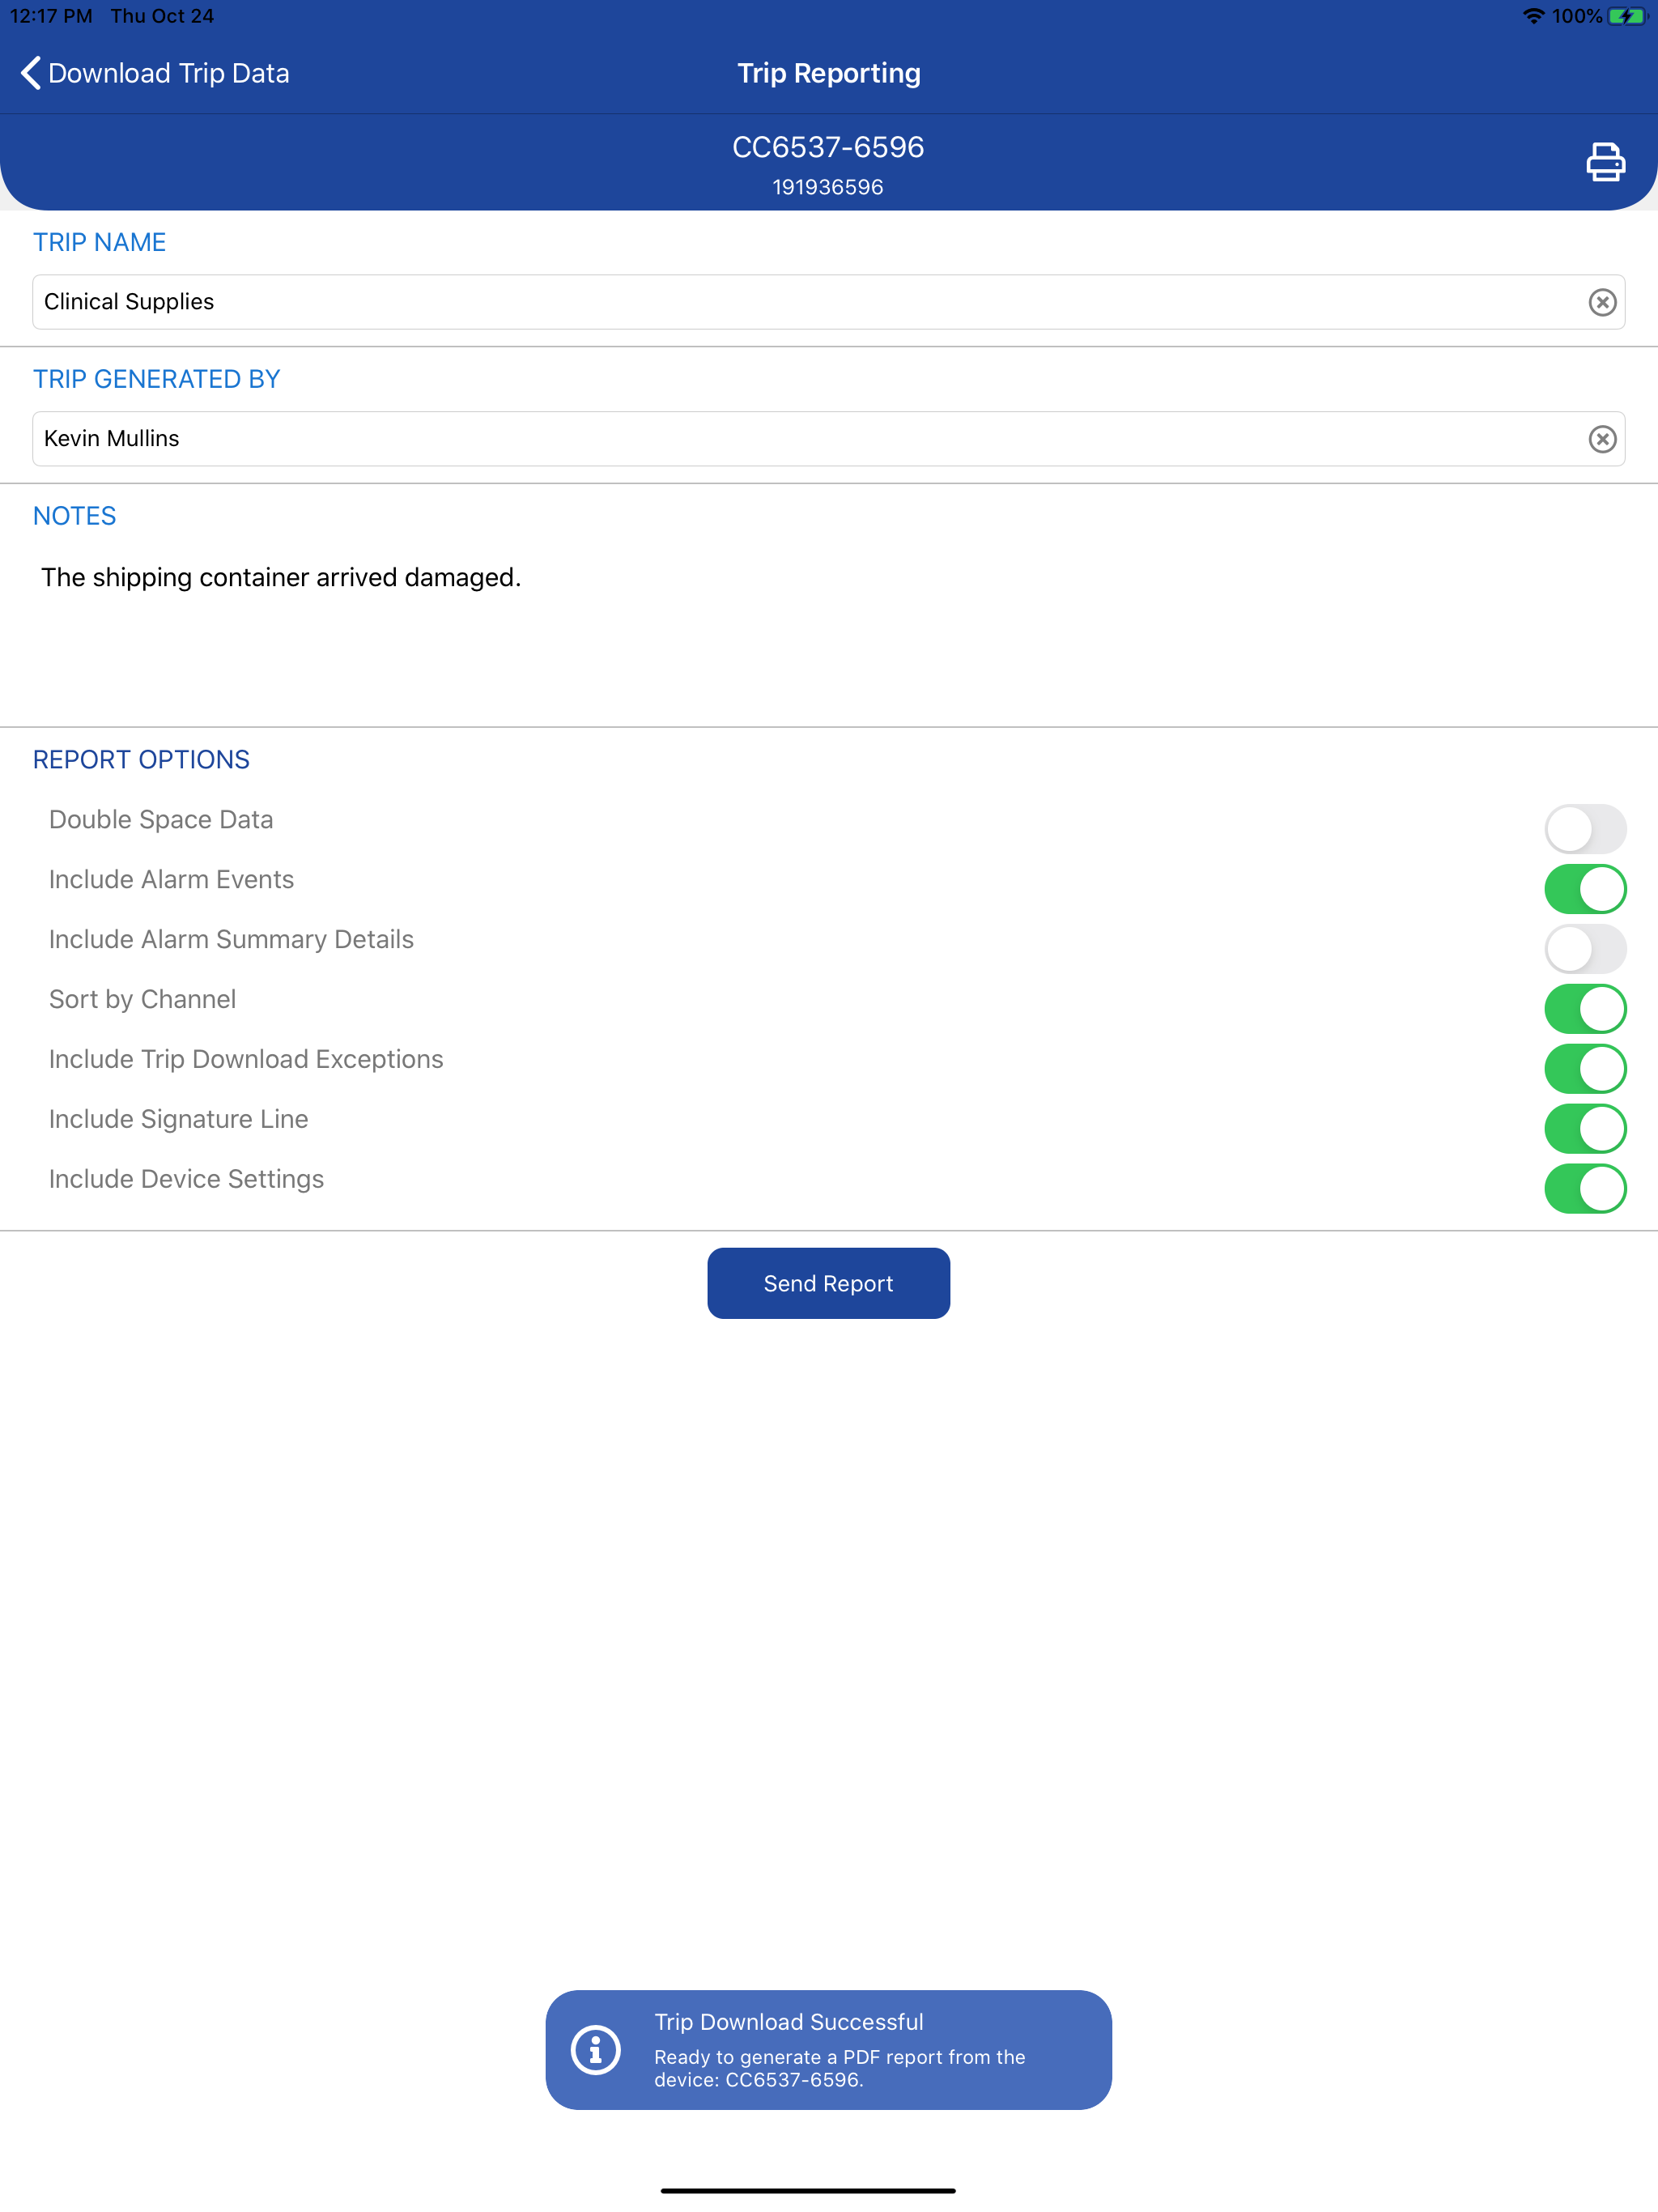Tap the back chevron beside Download Trip Data
This screenshot has height=2212, width=1658.
click(31, 73)
